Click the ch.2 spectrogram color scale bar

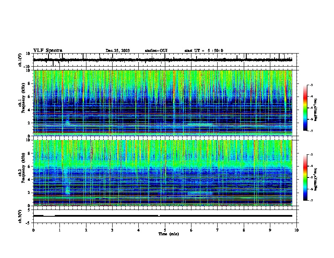[305, 177]
